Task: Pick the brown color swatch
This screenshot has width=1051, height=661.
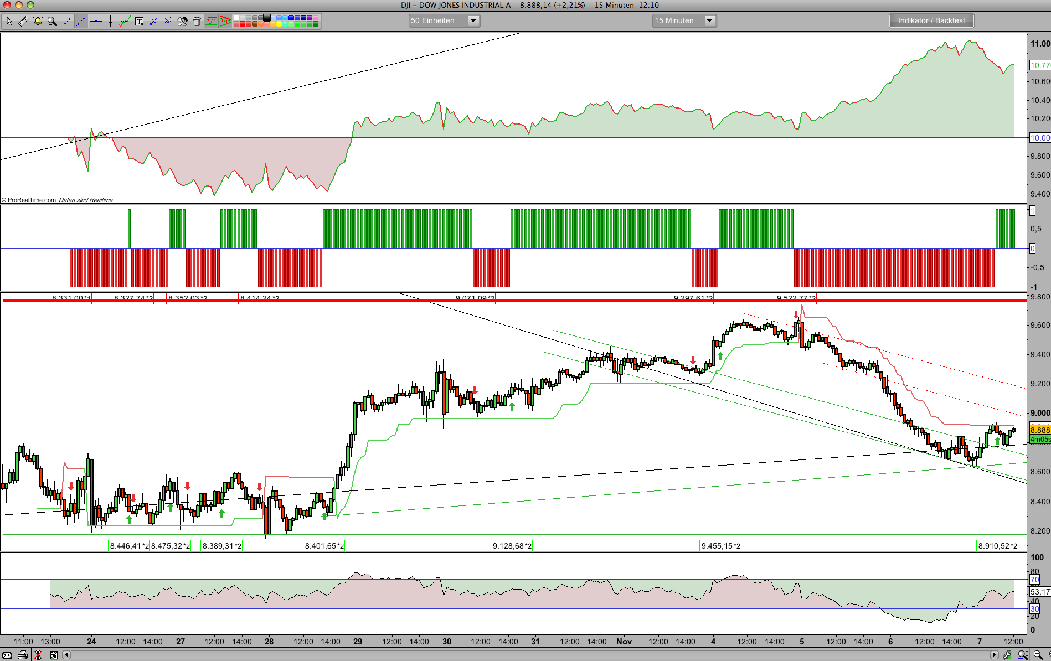Action: click(255, 24)
